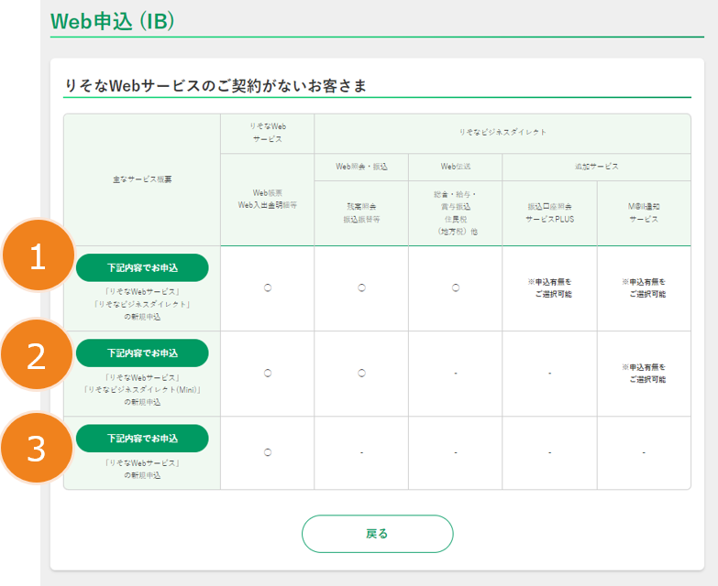The height and width of the screenshot is (586, 718).
Task: Click the '主なサービス概要' header cell
Action: [142, 179]
